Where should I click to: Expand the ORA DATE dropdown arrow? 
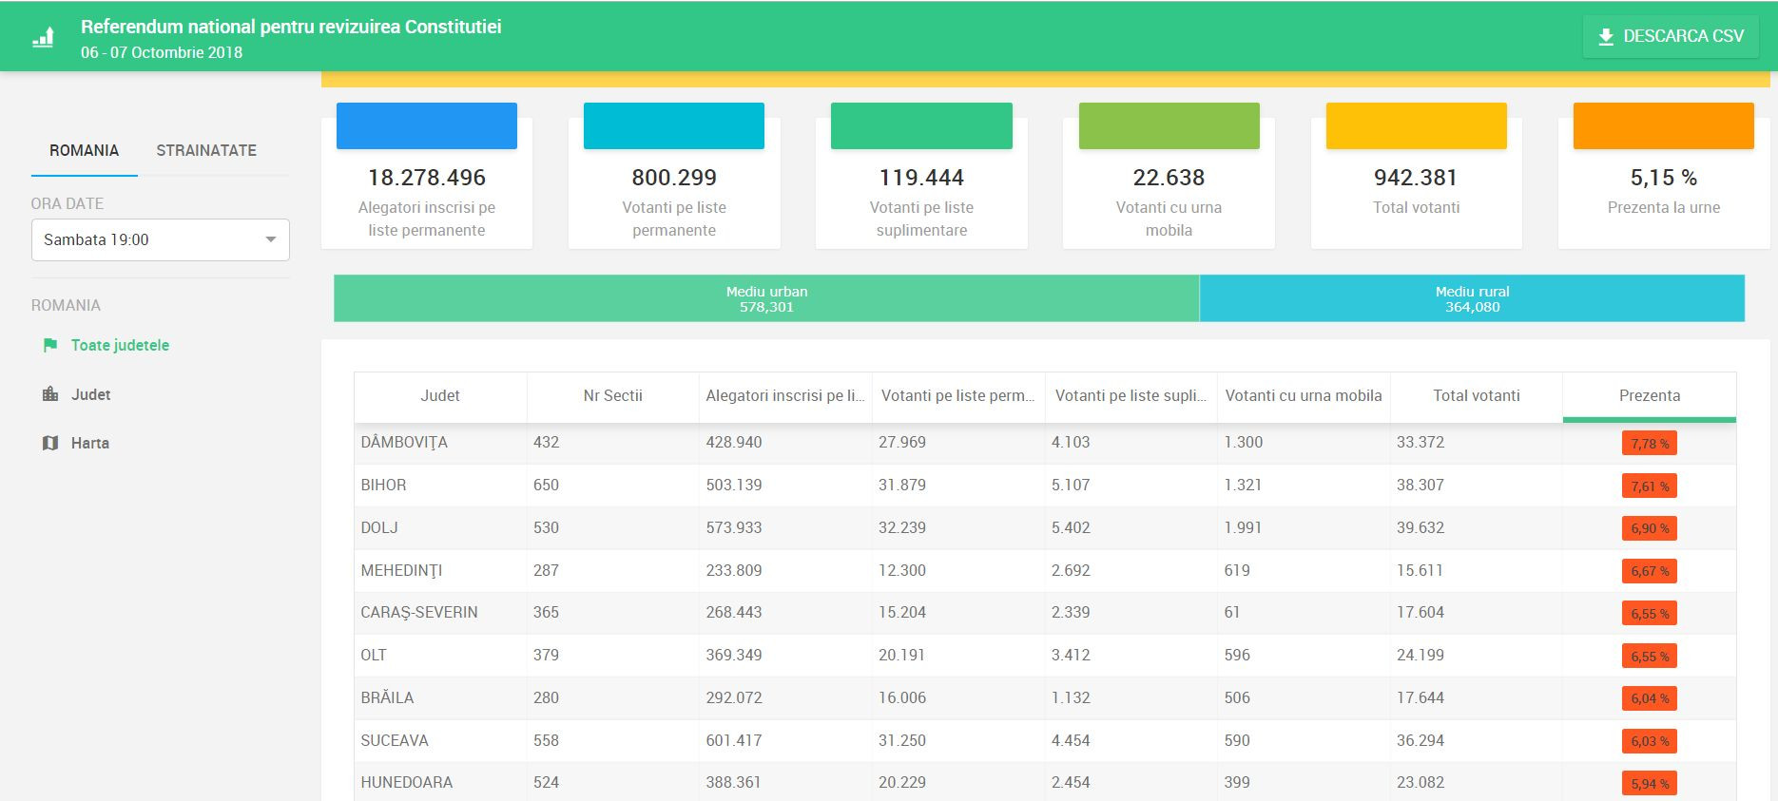tap(271, 239)
